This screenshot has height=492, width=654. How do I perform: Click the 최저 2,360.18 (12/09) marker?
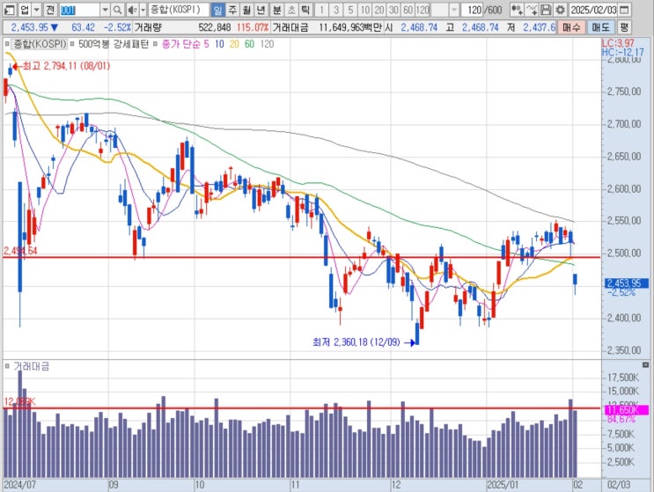click(x=364, y=342)
